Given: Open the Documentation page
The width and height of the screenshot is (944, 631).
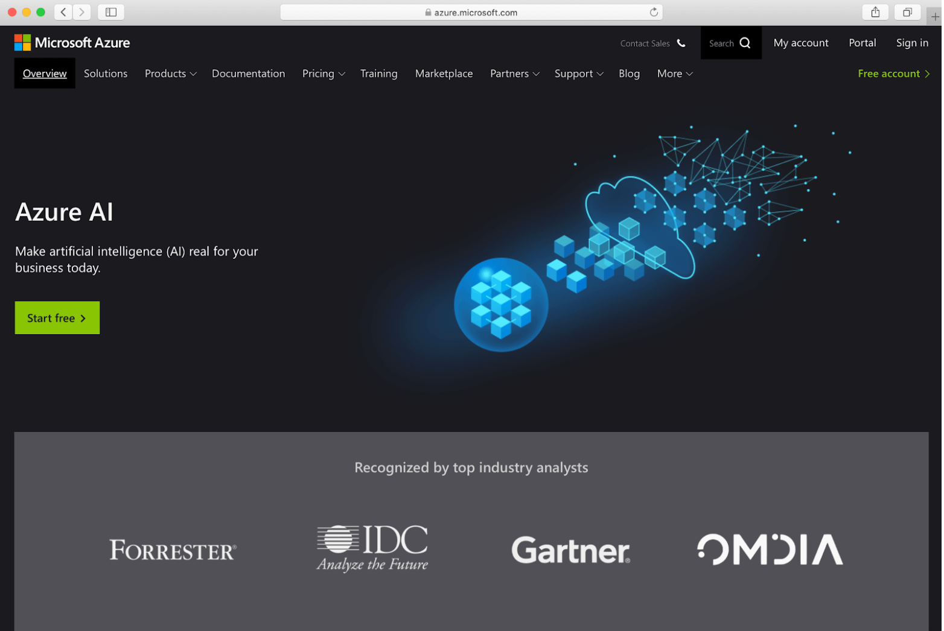Looking at the screenshot, I should (x=249, y=74).
